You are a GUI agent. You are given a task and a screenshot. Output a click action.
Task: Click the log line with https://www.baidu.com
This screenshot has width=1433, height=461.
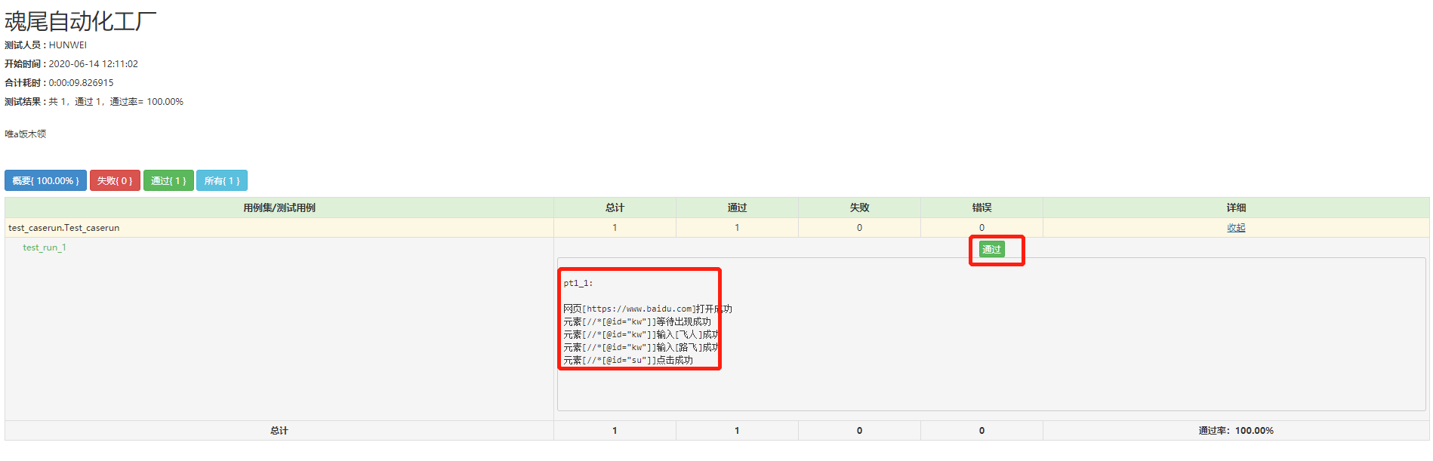point(648,309)
